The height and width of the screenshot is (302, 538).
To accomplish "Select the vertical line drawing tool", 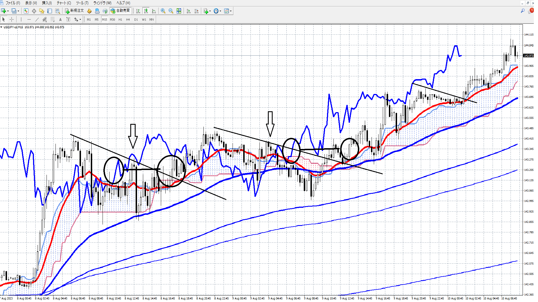I will tap(21, 19).
